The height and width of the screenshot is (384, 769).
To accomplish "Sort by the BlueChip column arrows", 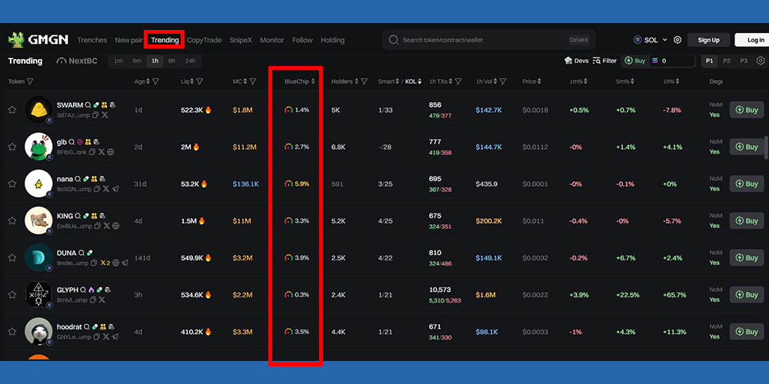I will pyautogui.click(x=314, y=81).
